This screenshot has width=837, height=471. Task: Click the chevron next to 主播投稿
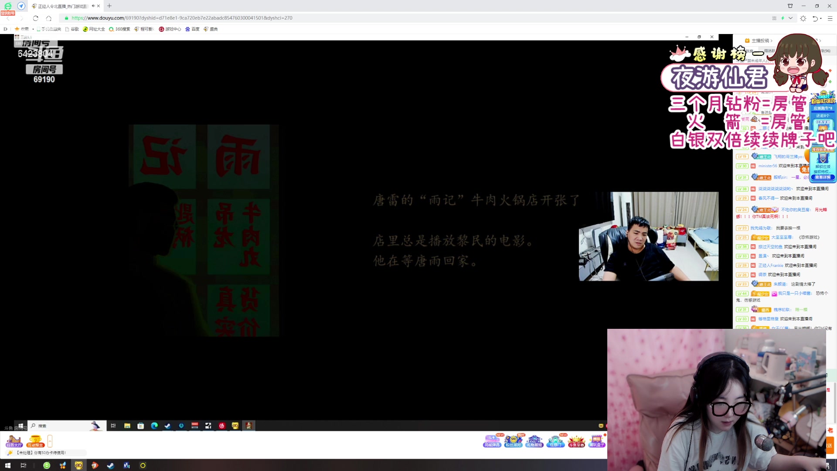click(x=772, y=41)
